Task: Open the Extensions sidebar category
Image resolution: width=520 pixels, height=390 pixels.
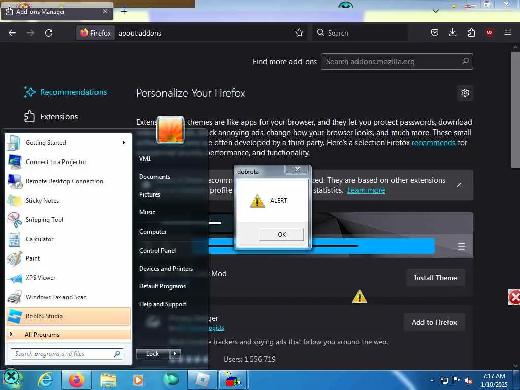Action: [x=51, y=116]
